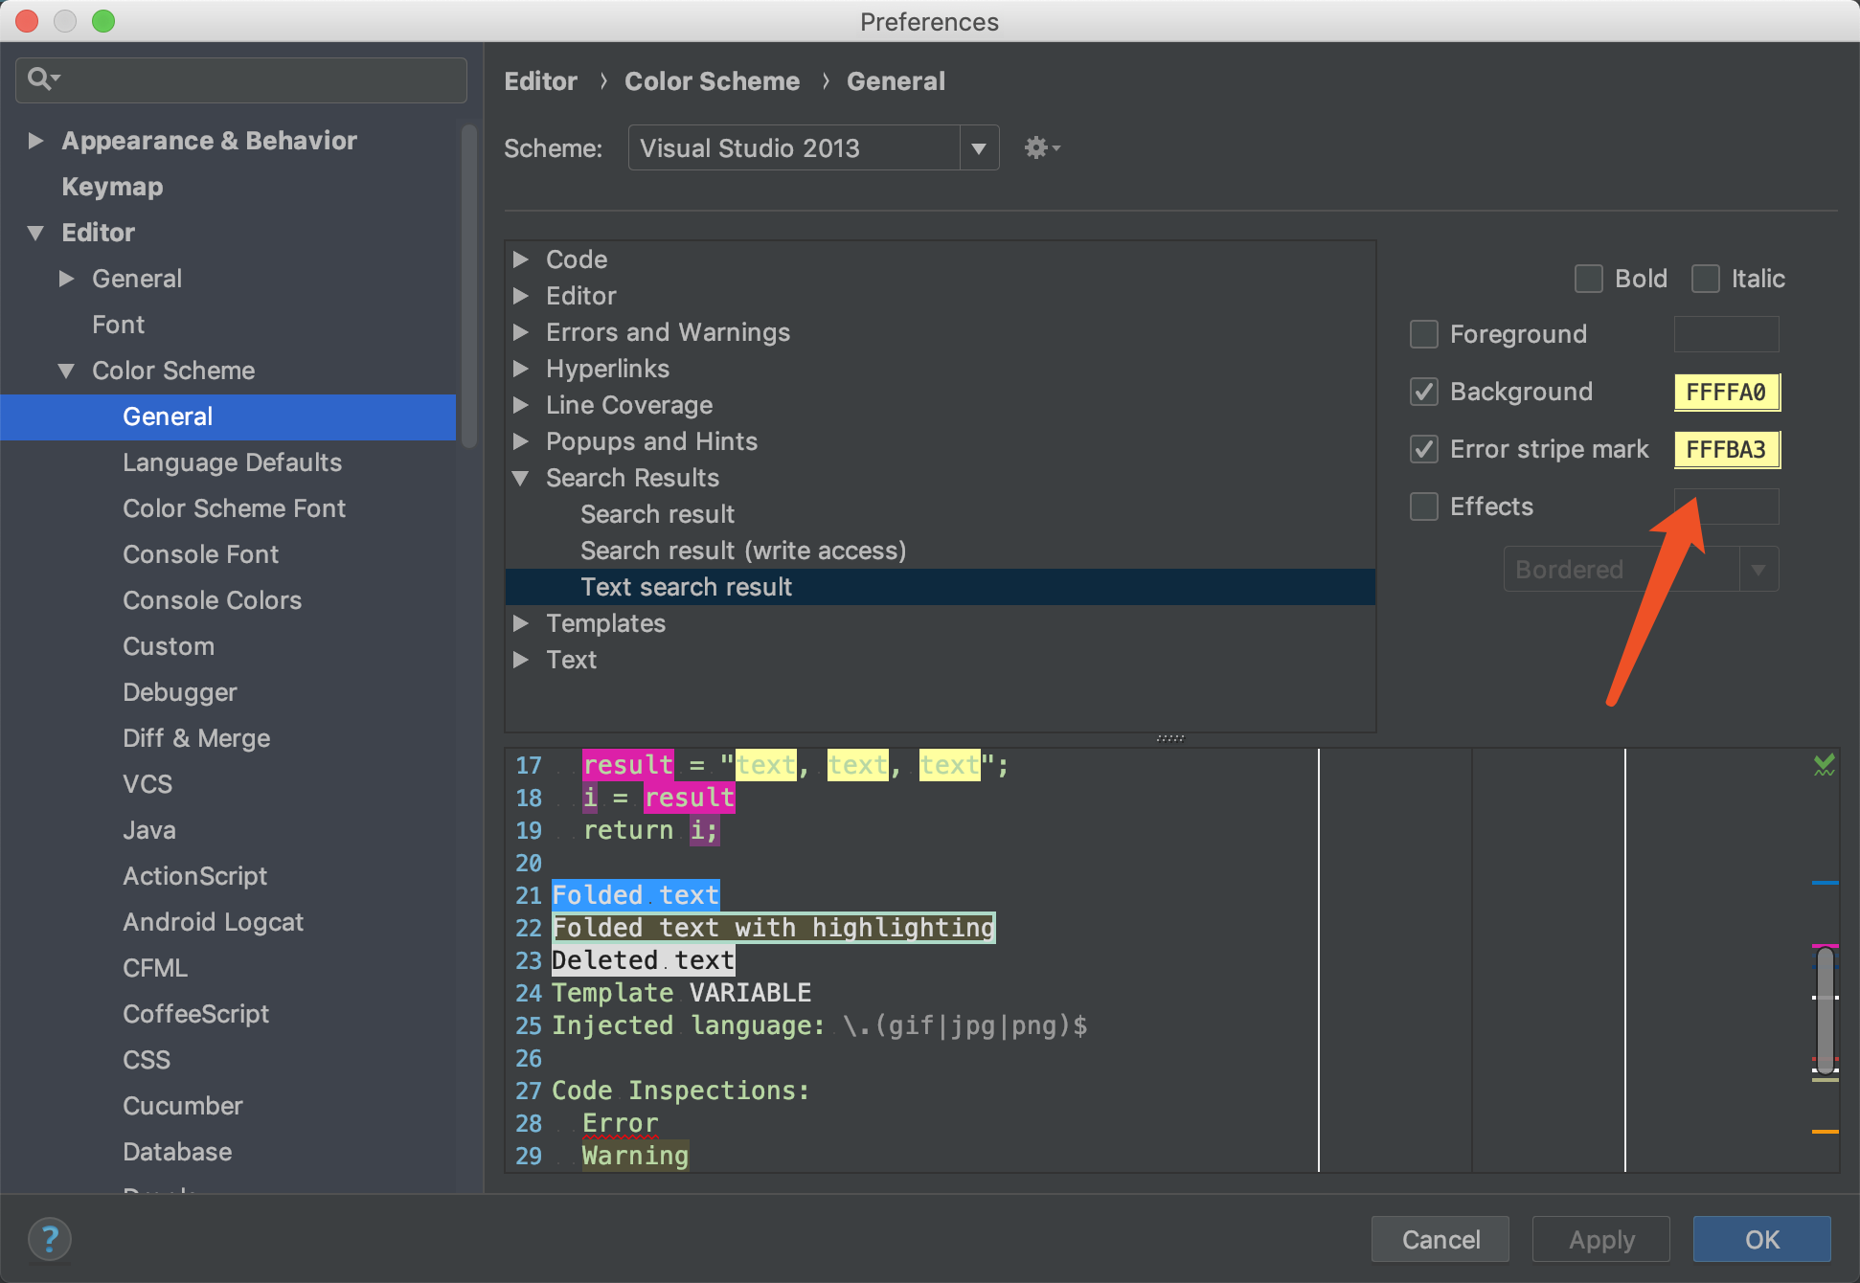Expand the Errors and Warnings node

click(x=520, y=332)
